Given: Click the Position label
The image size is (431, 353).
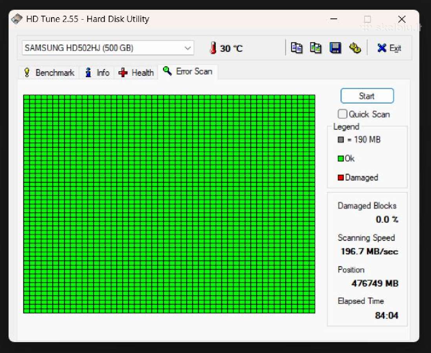Looking at the screenshot, I should [351, 269].
